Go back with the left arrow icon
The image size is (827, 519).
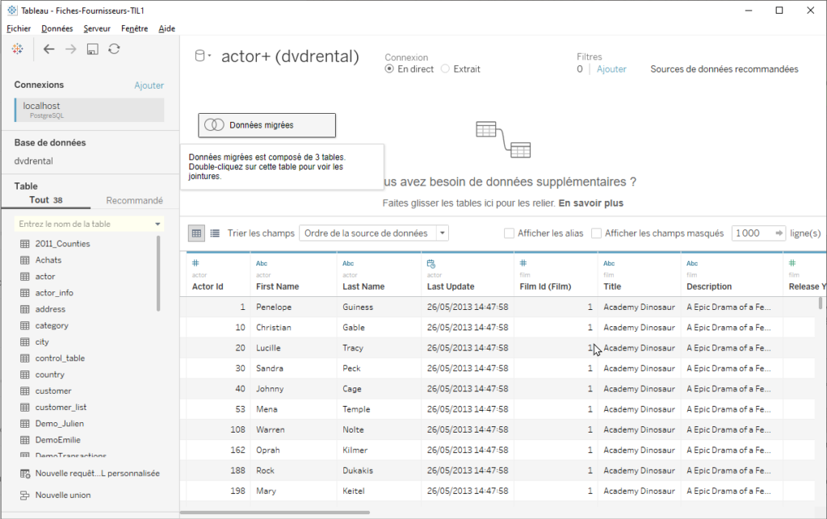tap(48, 49)
